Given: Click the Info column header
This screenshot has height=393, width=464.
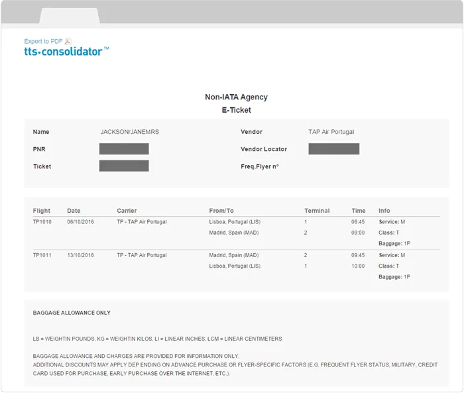Looking at the screenshot, I should 384,211.
